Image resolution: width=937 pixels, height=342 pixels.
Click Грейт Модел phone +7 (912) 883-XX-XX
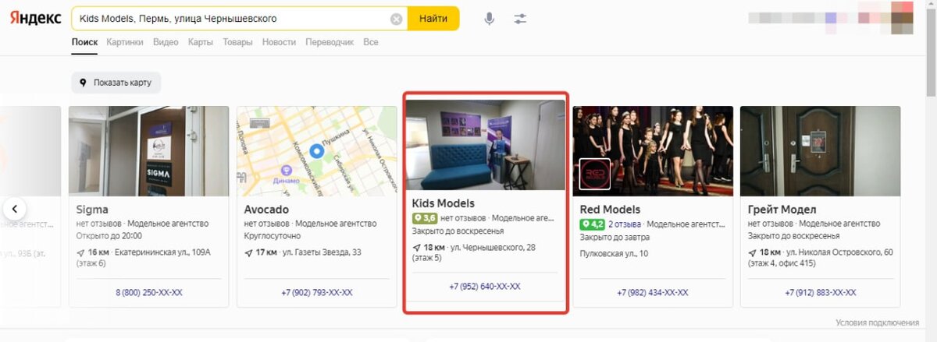820,292
